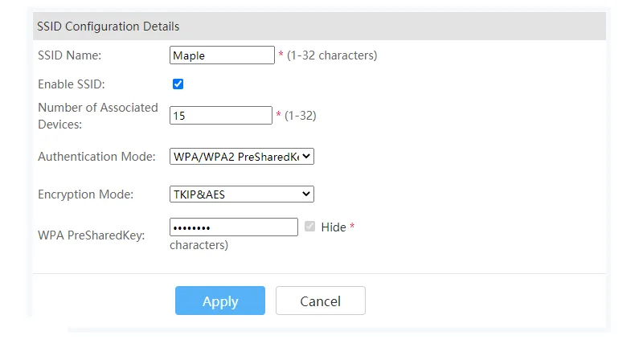Click the WPA PreSharedKey password field
639x360 pixels.
[234, 227]
